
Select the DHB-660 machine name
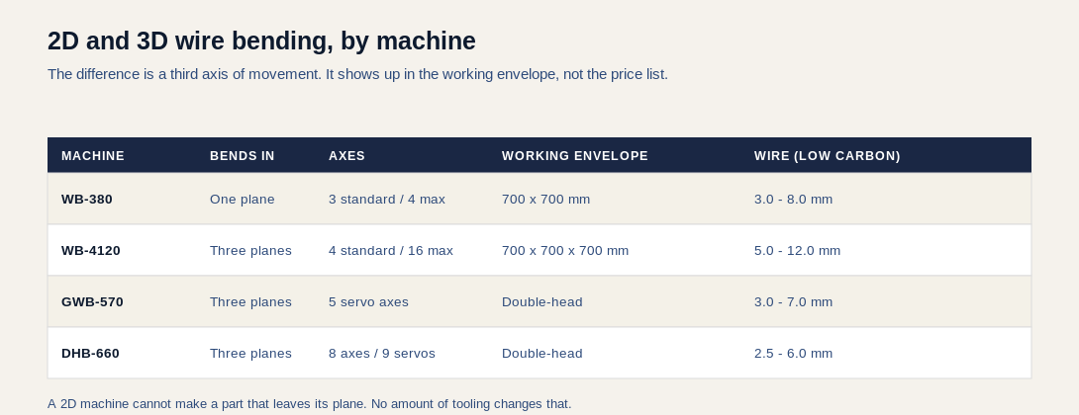[90, 354]
